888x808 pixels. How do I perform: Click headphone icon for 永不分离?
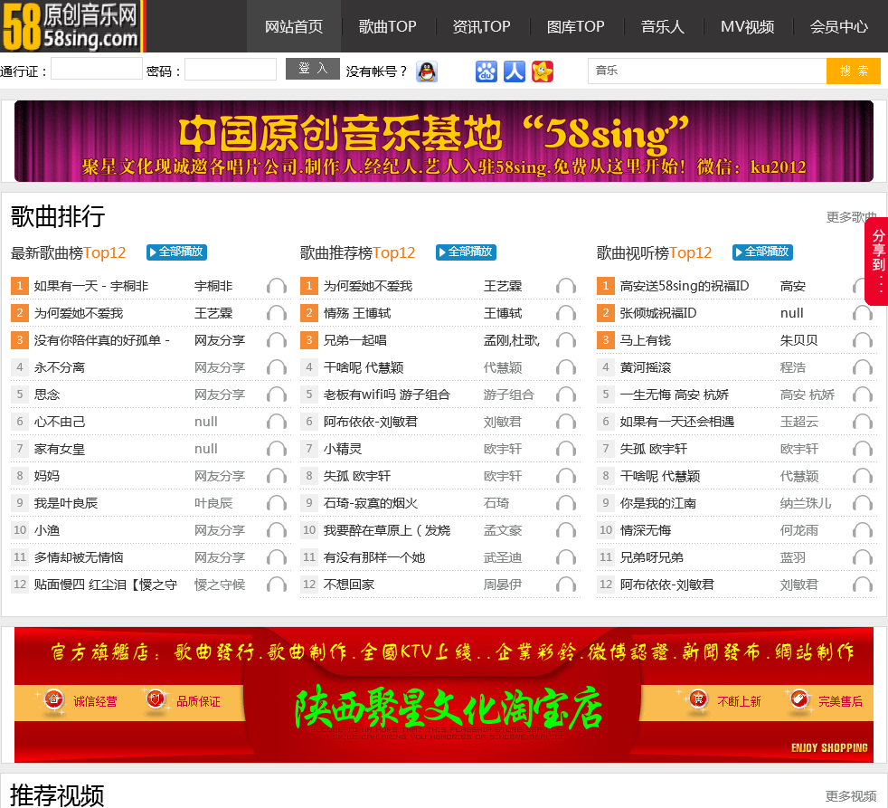tap(277, 367)
